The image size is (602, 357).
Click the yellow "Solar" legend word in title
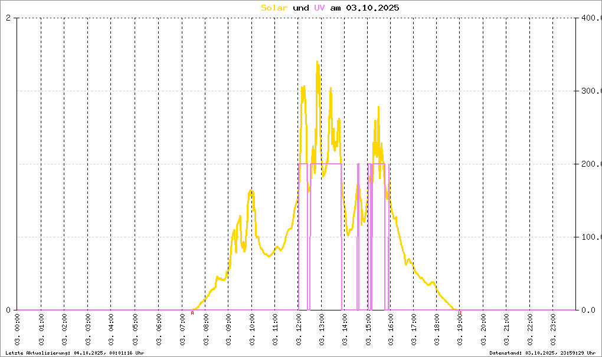pos(274,8)
